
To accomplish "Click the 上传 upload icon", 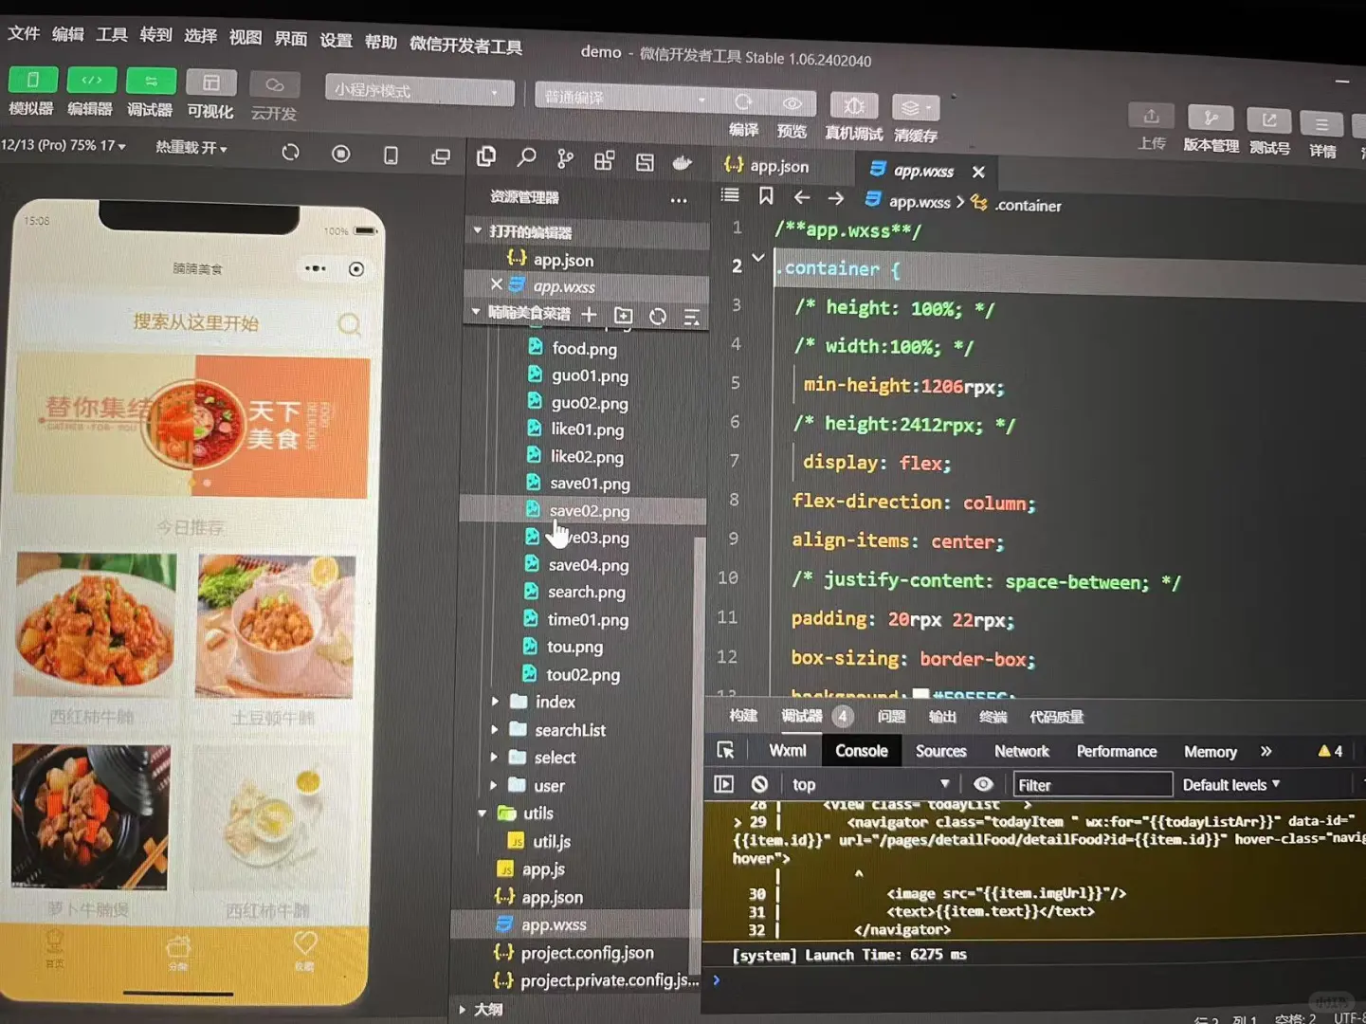I will [1151, 116].
